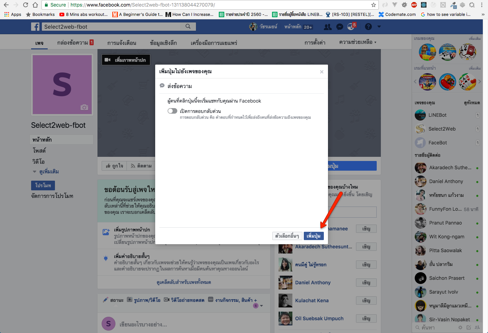Click จัดการการโปรโมท link
The image size is (488, 333).
coord(52,196)
